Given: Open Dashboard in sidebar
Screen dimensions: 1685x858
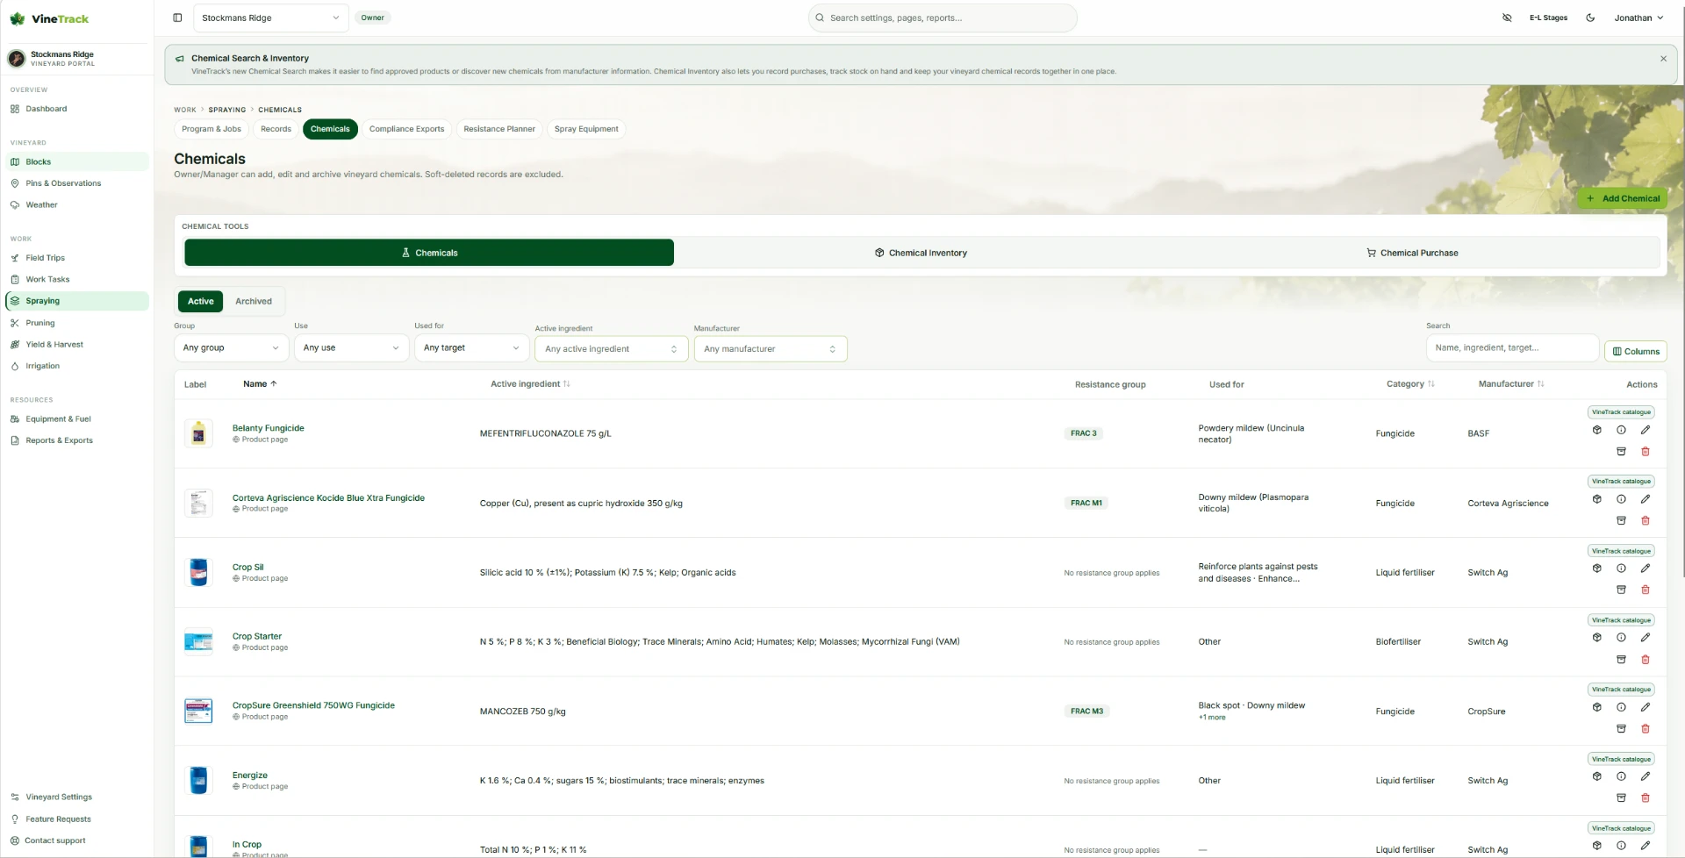Looking at the screenshot, I should pos(77,109).
